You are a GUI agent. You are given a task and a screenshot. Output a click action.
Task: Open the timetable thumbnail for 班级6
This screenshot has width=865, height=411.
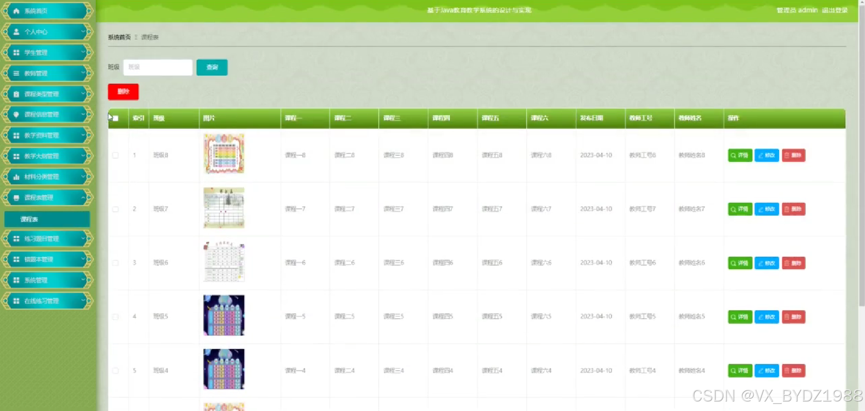pos(224,261)
